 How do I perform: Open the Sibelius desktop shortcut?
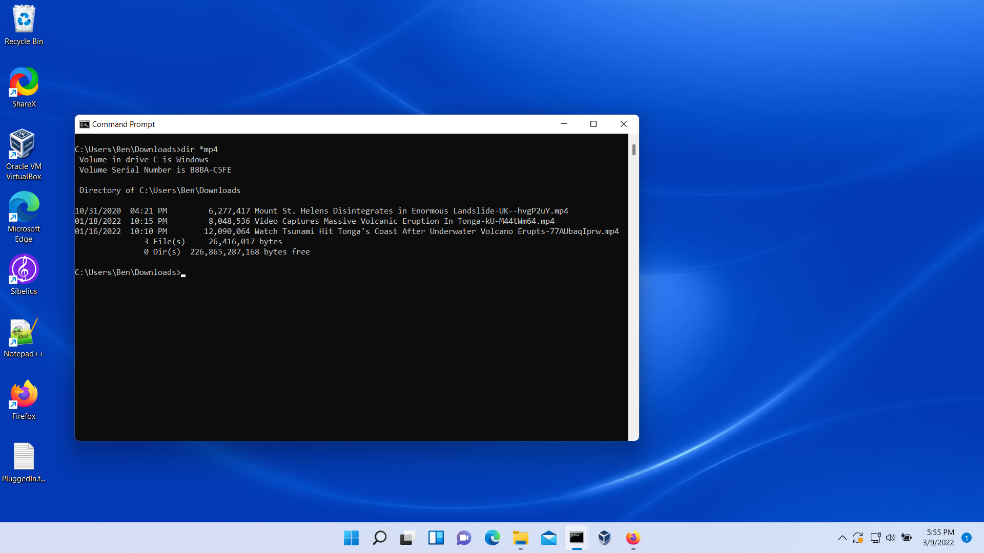pyautogui.click(x=24, y=270)
